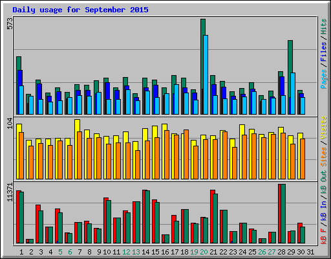Click the 'Files' legend label
This screenshot has width=331, height=259.
tap(324, 52)
